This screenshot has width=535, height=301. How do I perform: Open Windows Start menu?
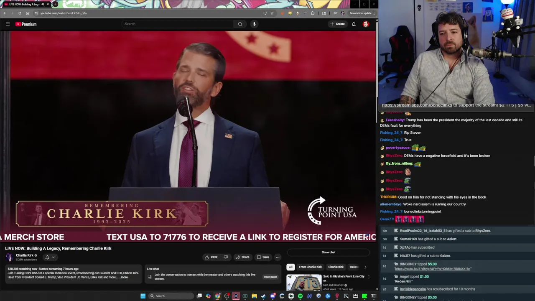pos(143,296)
